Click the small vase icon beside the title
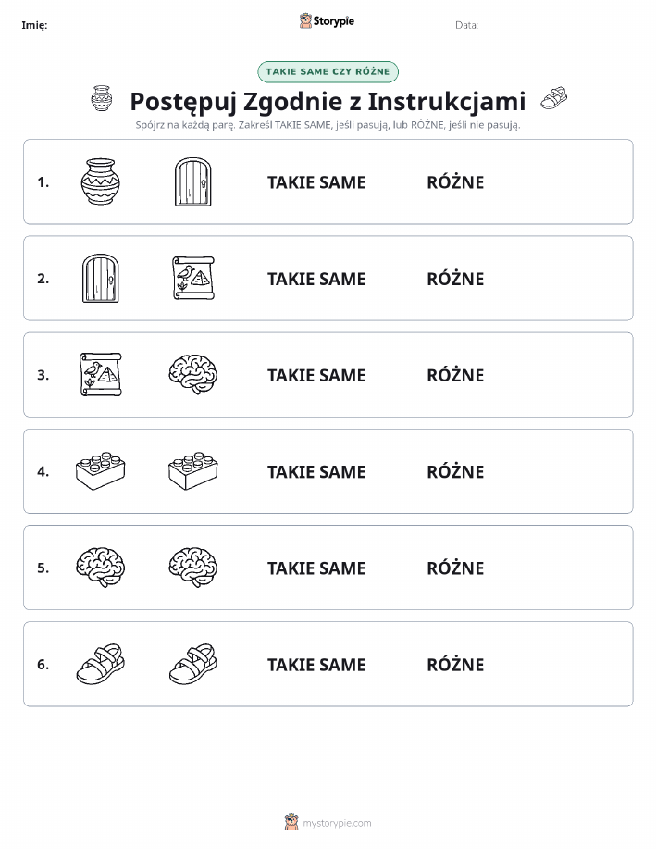The height and width of the screenshot is (849, 656). (101, 98)
